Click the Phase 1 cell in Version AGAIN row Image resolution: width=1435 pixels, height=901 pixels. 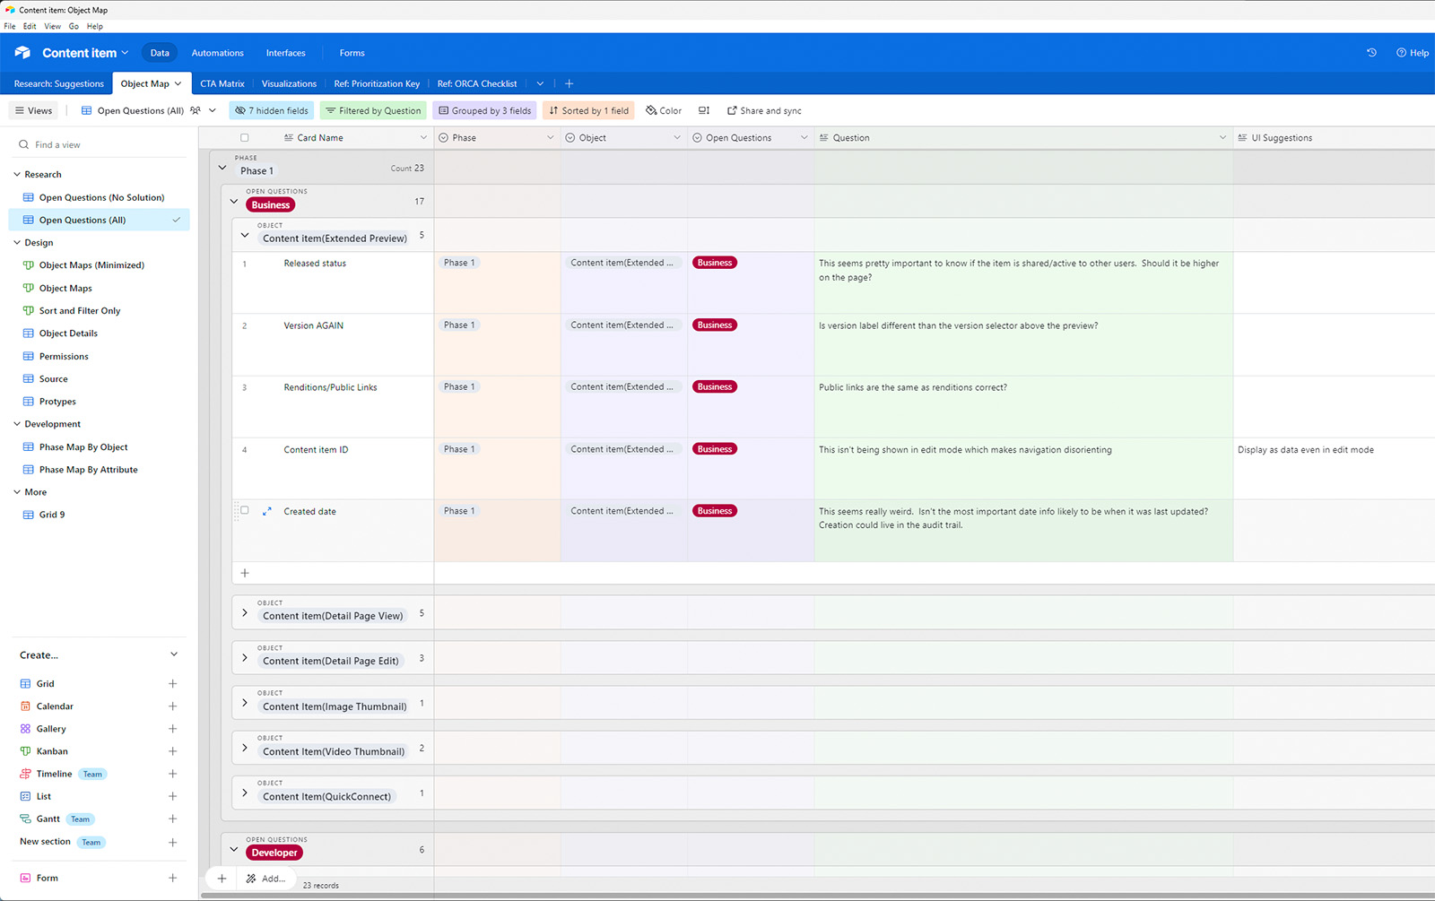coord(498,344)
